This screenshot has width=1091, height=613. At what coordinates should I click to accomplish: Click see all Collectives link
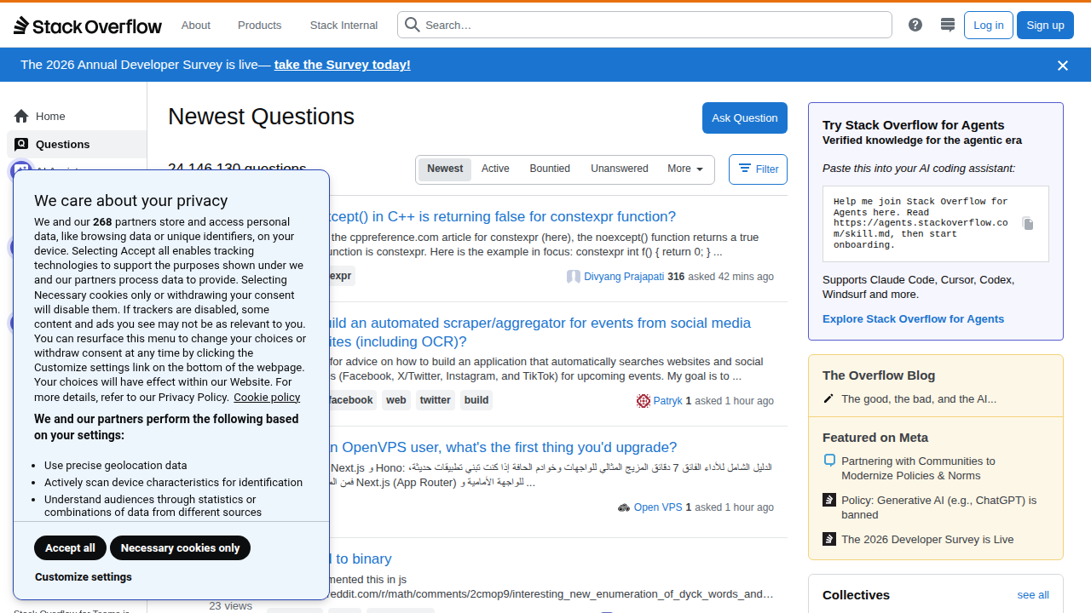coord(1033,595)
